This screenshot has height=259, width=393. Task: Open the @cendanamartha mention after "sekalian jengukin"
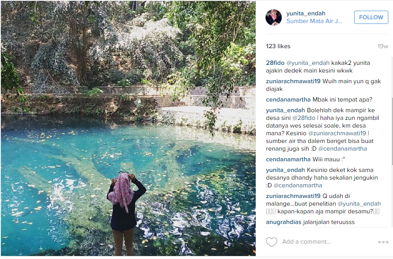(x=298, y=185)
